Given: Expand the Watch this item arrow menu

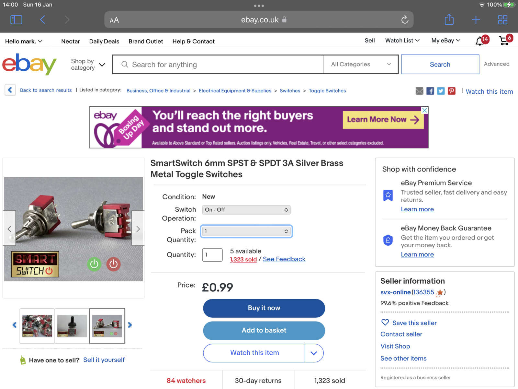Looking at the screenshot, I should click(314, 353).
